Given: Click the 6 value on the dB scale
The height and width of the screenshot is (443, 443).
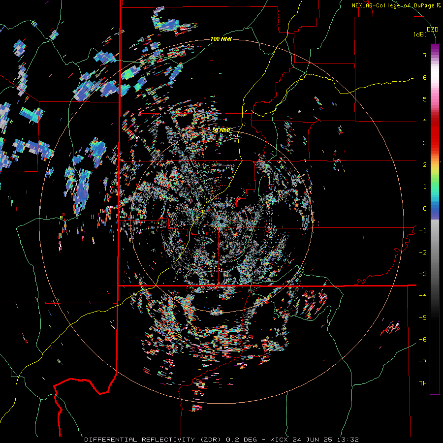Looking at the screenshot, I should [x=425, y=77].
